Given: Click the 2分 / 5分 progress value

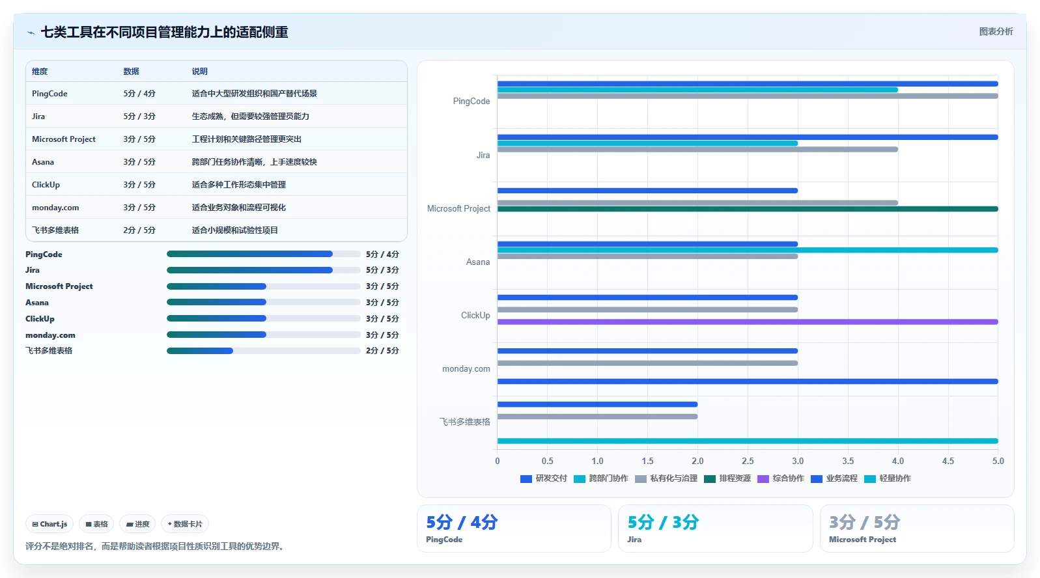Looking at the screenshot, I should click(382, 351).
